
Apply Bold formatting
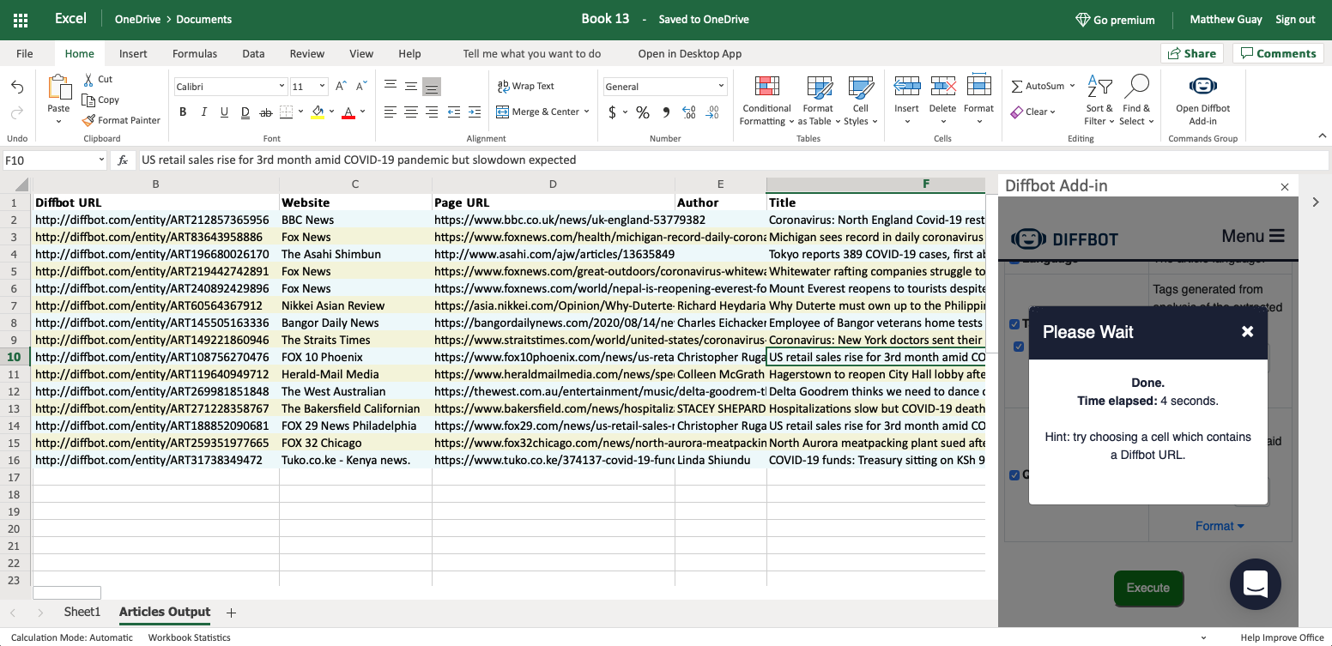pos(183,112)
